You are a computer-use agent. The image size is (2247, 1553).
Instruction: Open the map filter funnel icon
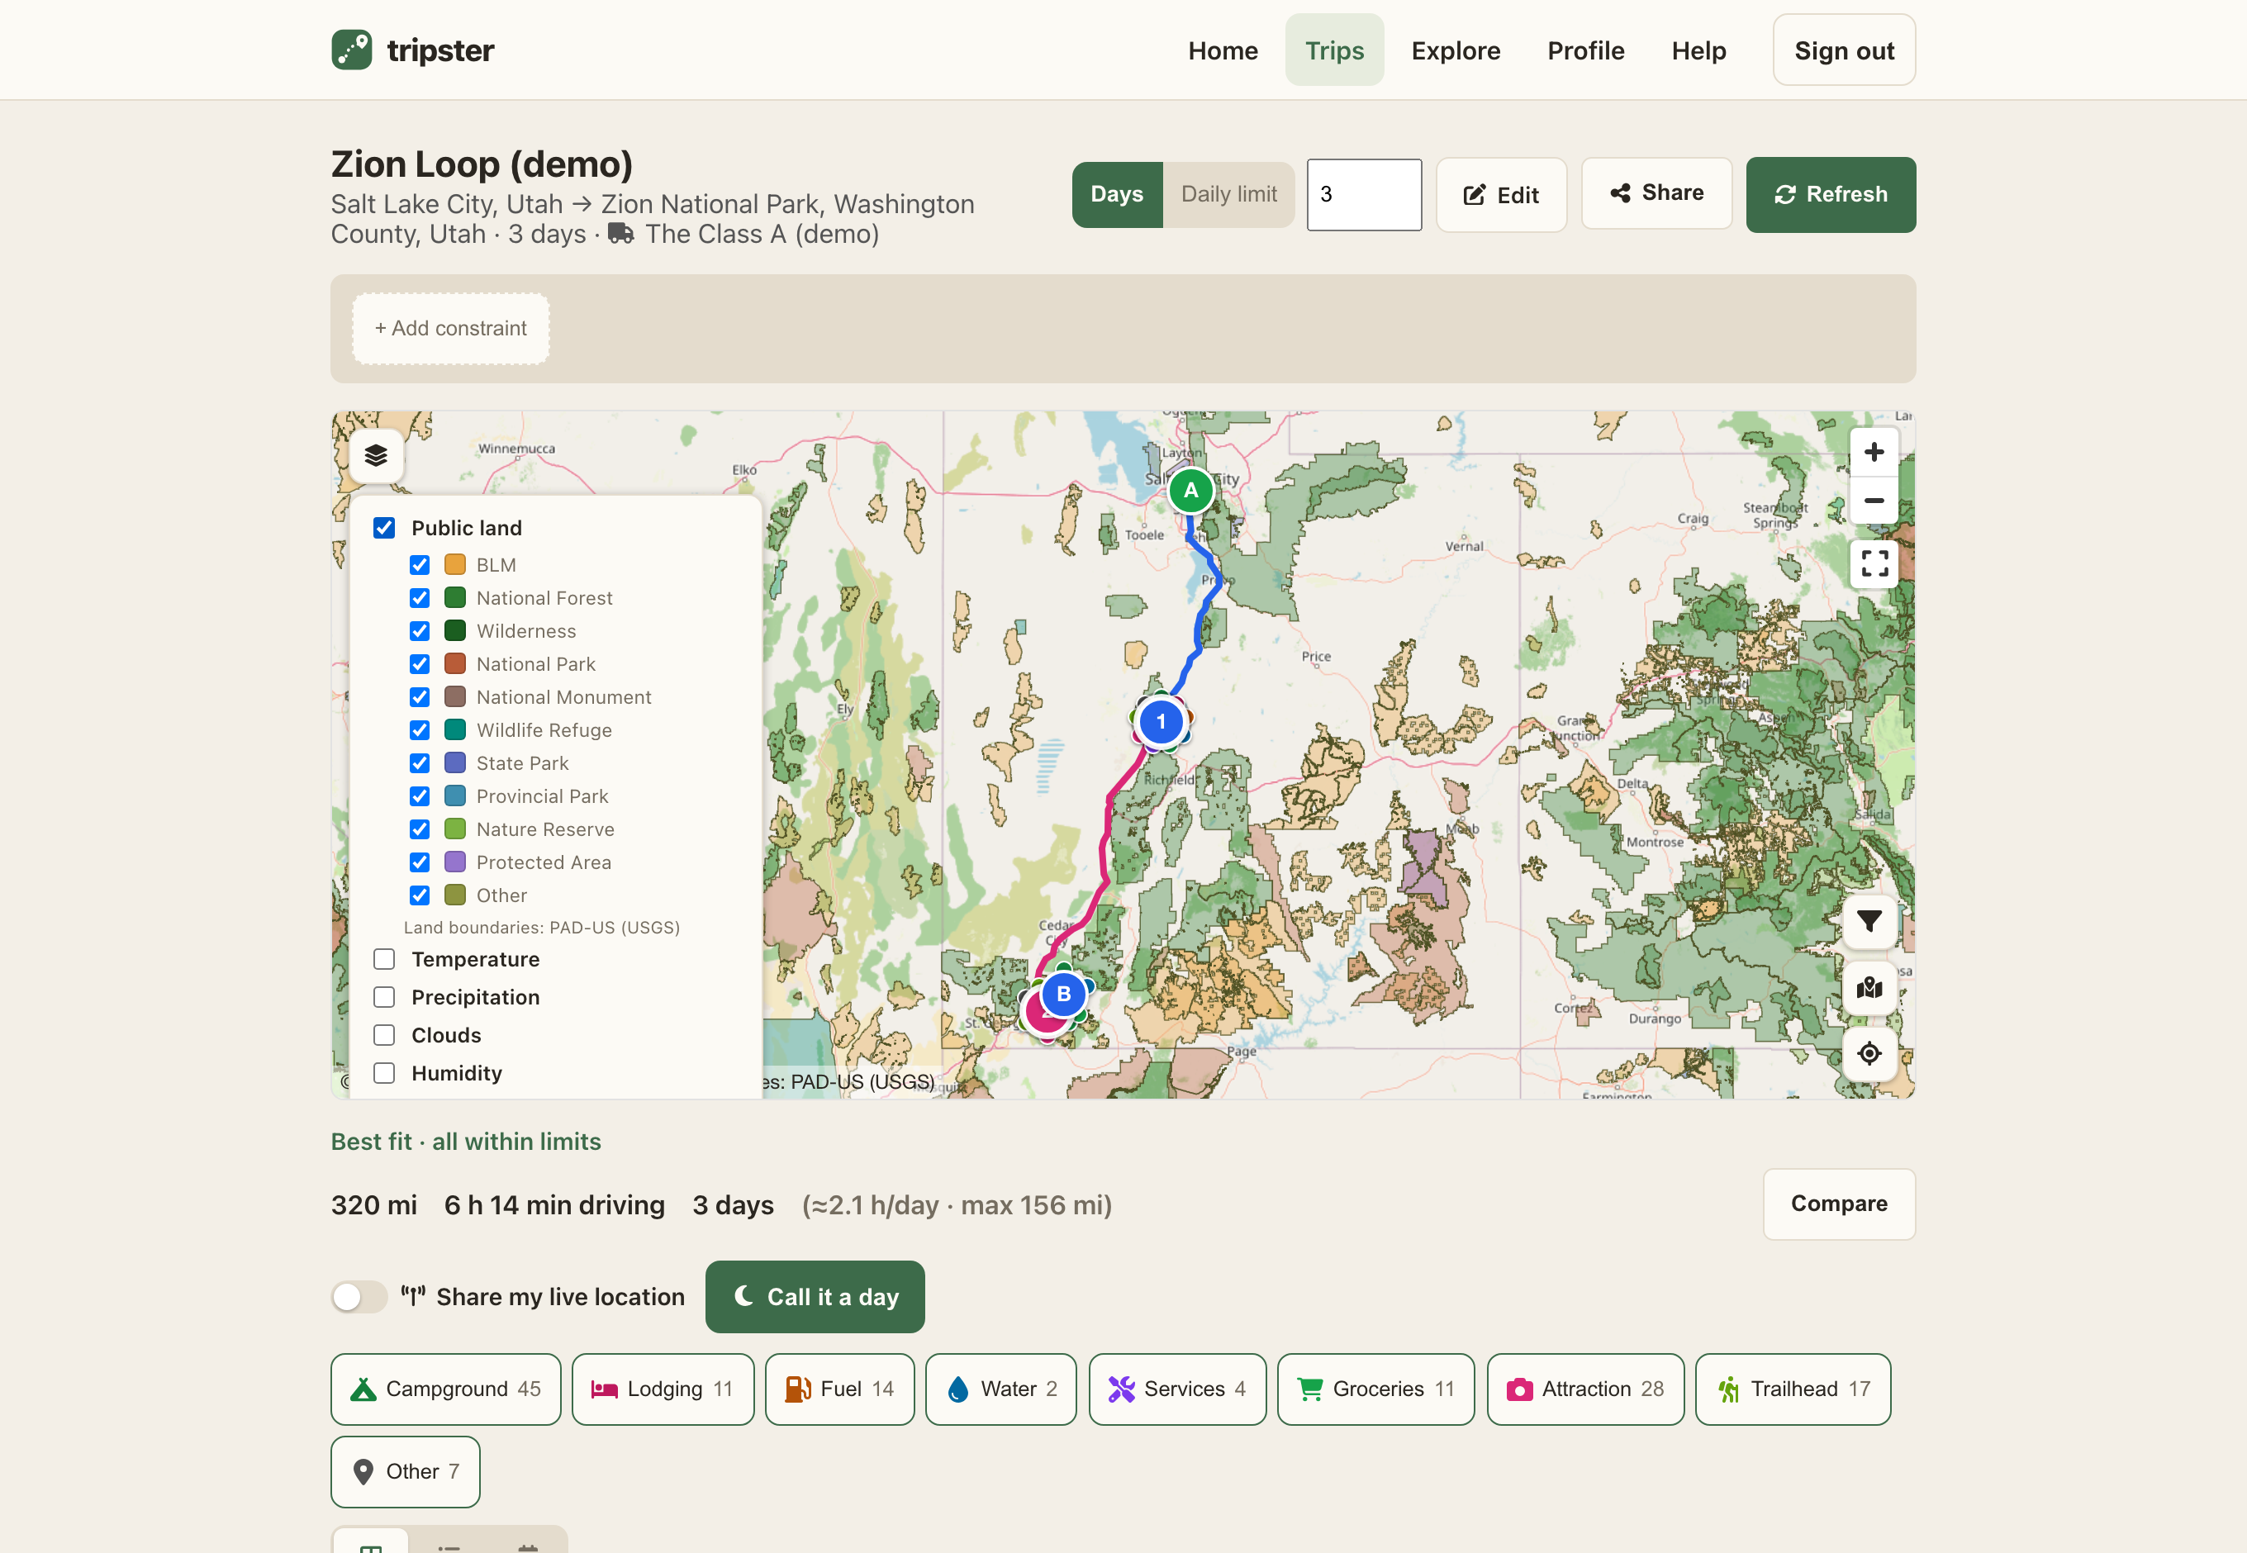[1869, 920]
